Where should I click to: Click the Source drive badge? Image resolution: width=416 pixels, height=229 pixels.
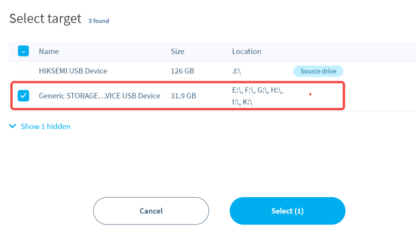(318, 71)
